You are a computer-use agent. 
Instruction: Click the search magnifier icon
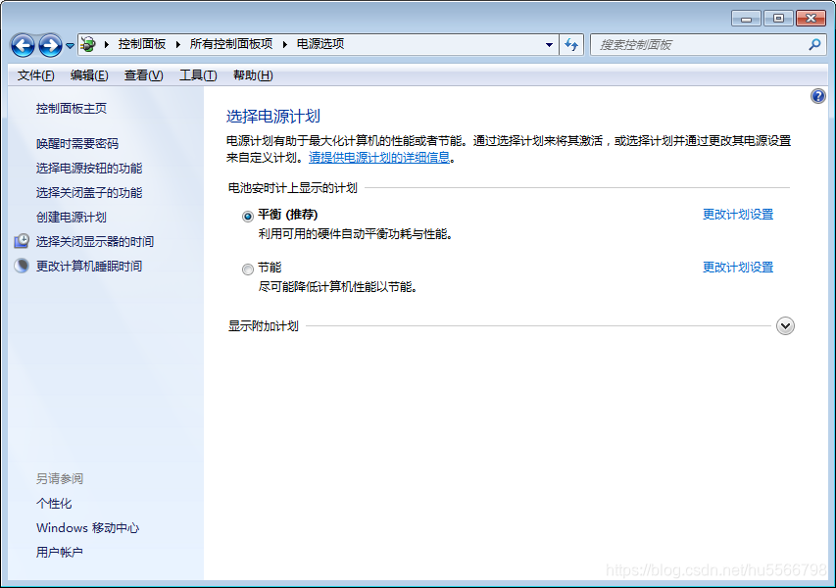click(x=814, y=45)
